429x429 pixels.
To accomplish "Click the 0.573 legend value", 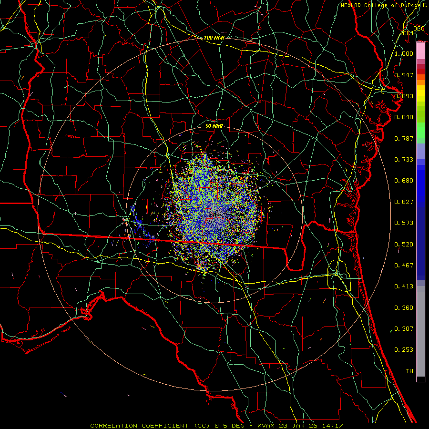I will (404, 223).
